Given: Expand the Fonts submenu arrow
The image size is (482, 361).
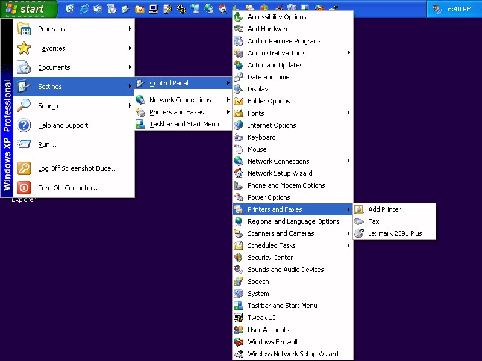Looking at the screenshot, I should [349, 113].
